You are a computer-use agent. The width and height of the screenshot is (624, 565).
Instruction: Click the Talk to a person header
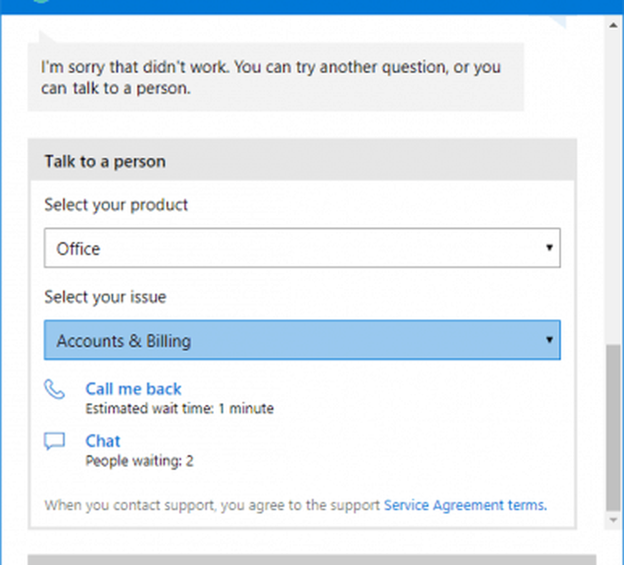(105, 162)
